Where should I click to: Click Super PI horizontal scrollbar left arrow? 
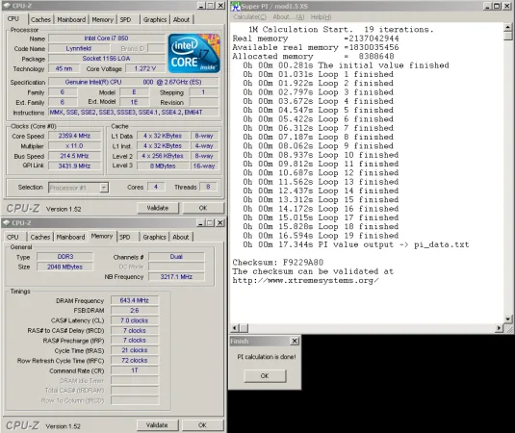coord(235,328)
